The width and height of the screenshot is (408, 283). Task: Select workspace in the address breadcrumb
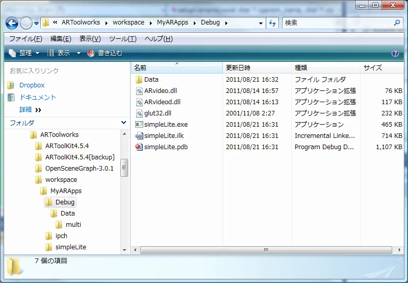pos(129,22)
